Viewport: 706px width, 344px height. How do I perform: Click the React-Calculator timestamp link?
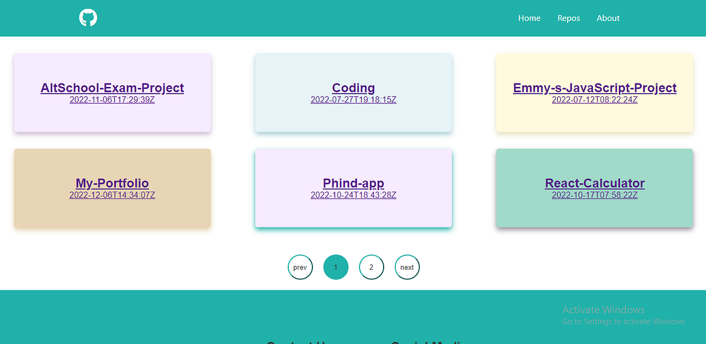594,195
